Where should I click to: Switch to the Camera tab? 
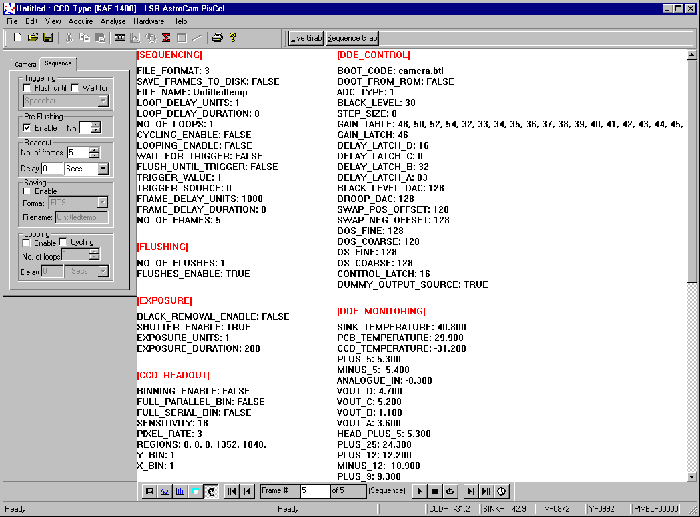point(26,64)
